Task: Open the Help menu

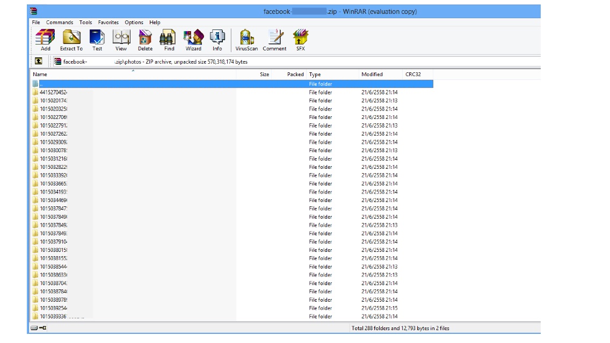Action: (x=155, y=22)
